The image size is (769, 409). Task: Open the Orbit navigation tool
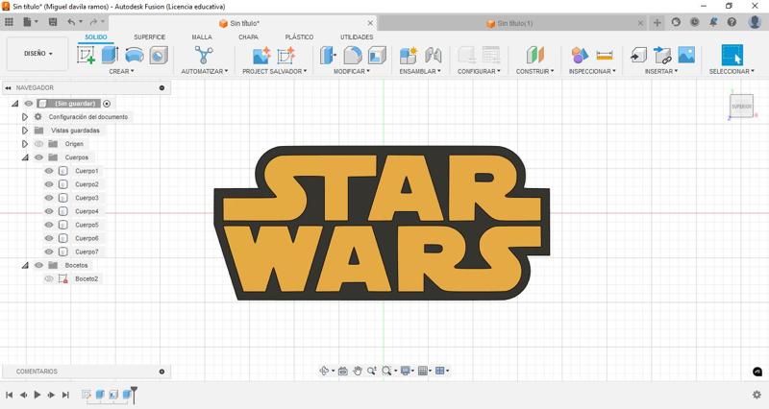tap(324, 371)
